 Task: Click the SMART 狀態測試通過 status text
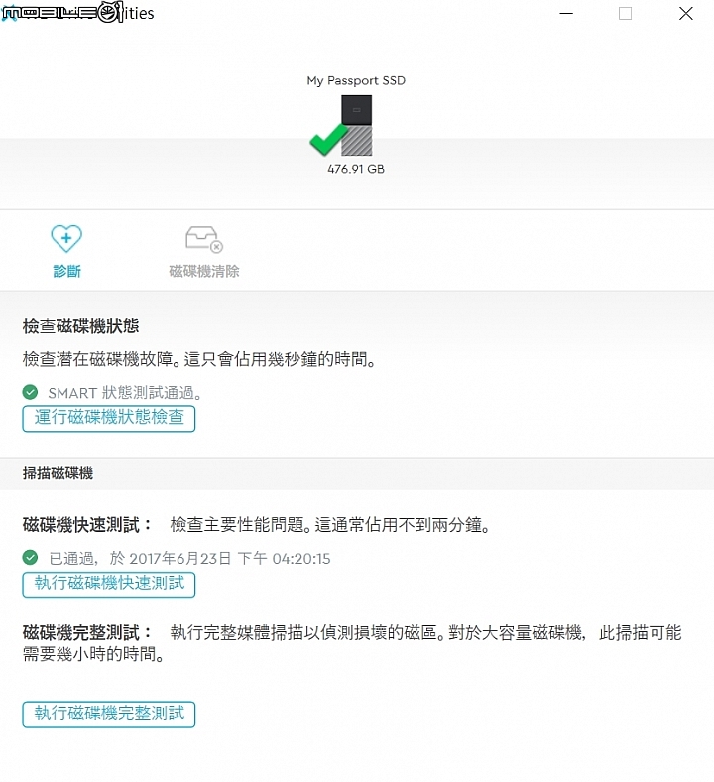(x=125, y=393)
